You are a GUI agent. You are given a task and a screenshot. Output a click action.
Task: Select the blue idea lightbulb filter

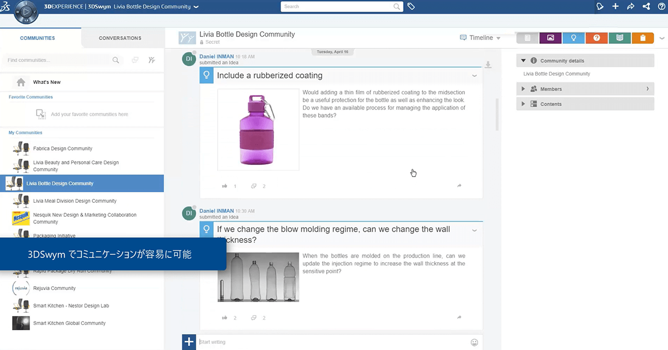click(573, 38)
